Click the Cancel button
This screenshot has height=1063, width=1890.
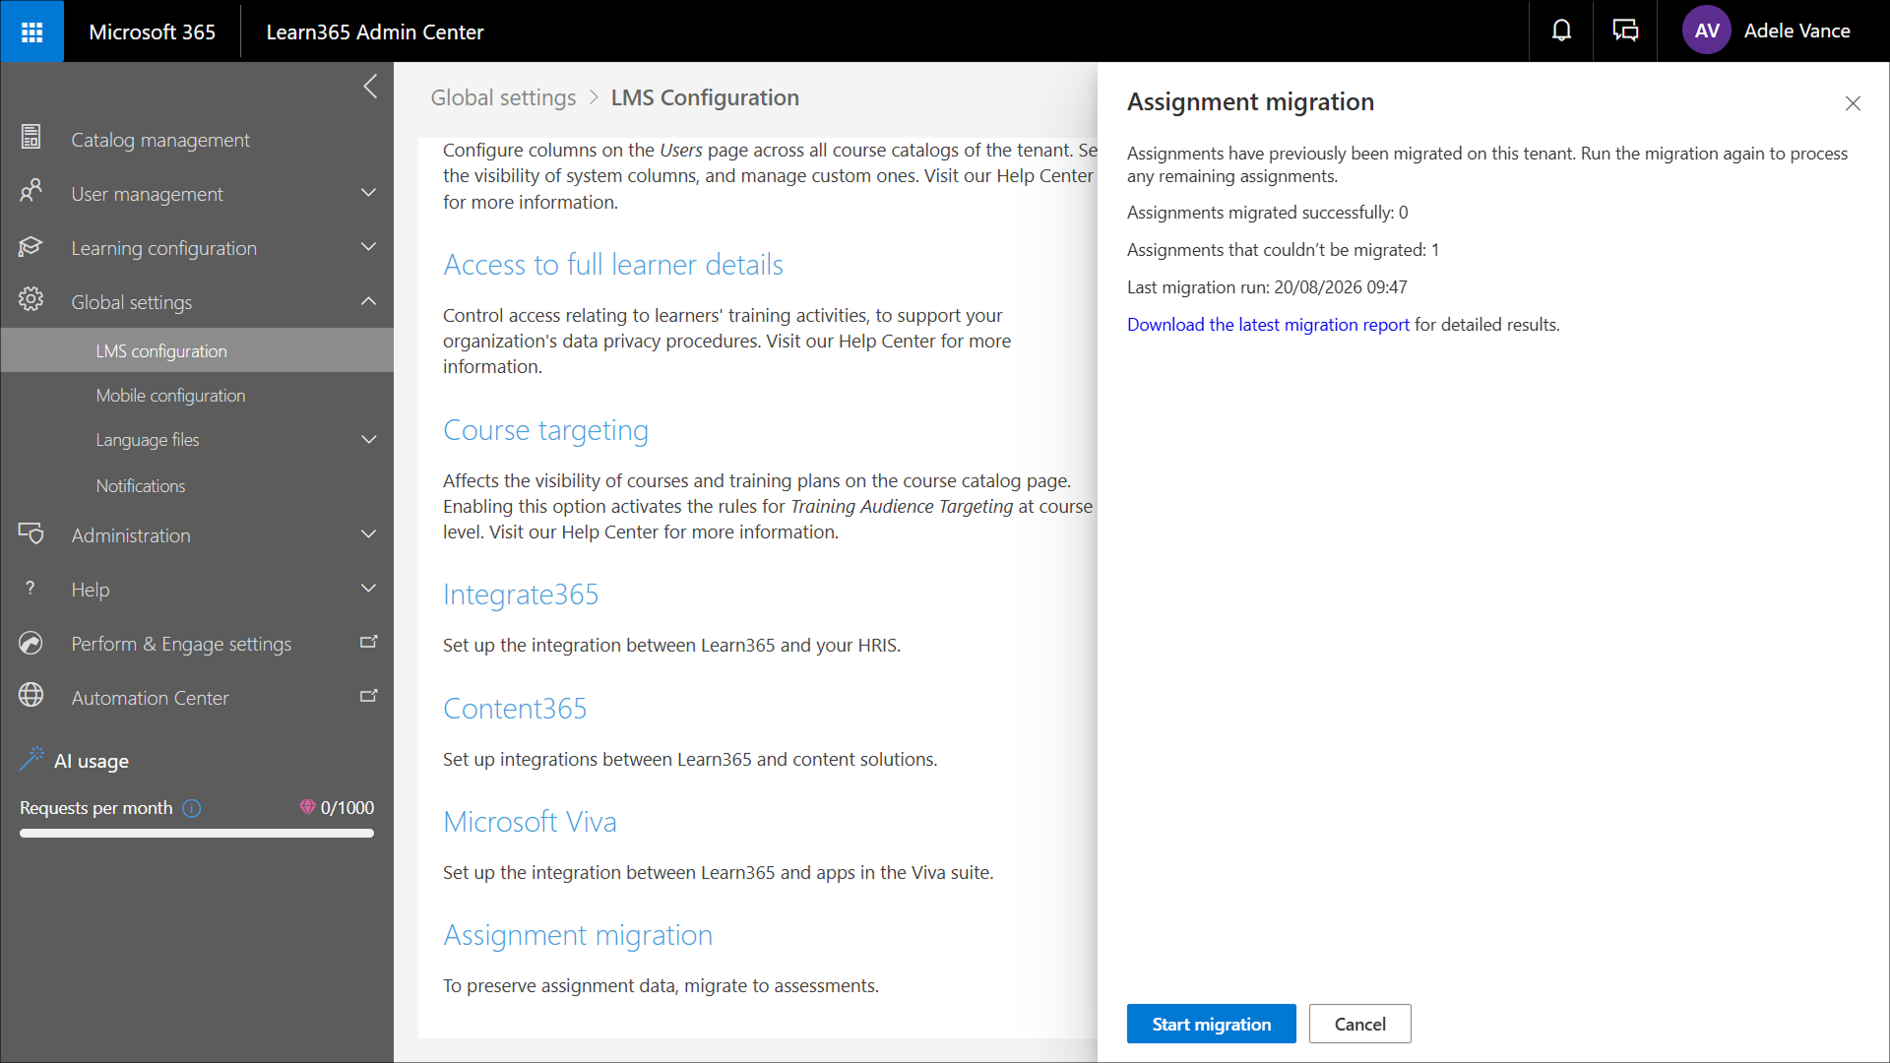tap(1359, 1024)
